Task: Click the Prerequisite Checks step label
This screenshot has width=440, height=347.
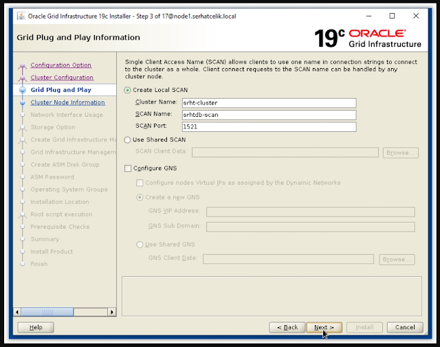Action: (60, 227)
